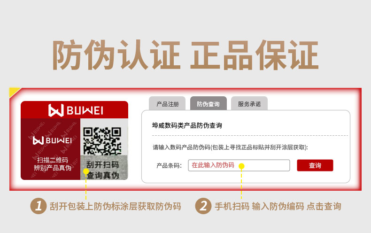Click the 扫描二维码 辨别产品真伪 text

tap(53, 164)
